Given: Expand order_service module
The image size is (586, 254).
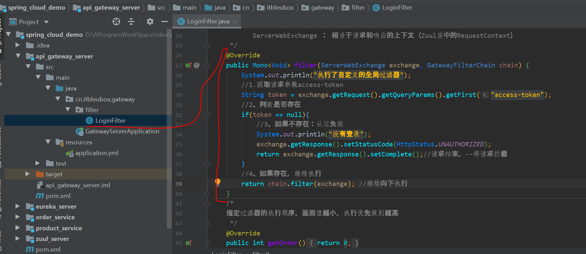Looking at the screenshot, I should tap(18, 217).
